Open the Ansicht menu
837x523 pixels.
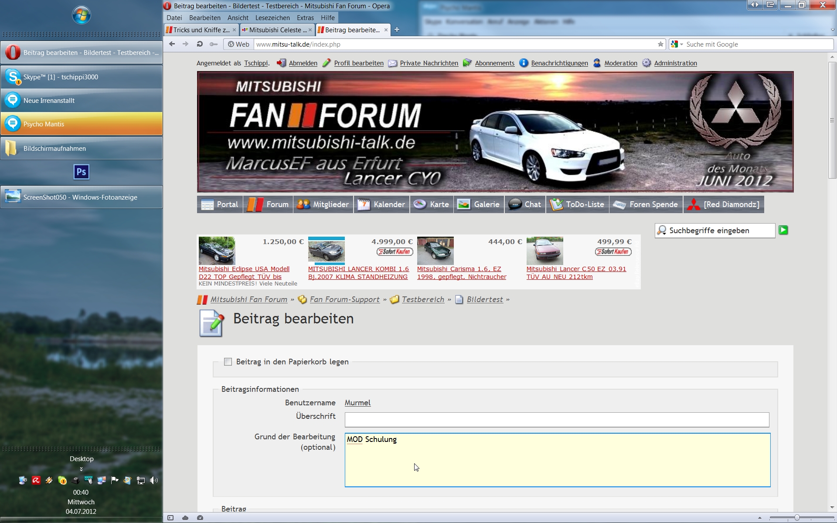point(238,18)
